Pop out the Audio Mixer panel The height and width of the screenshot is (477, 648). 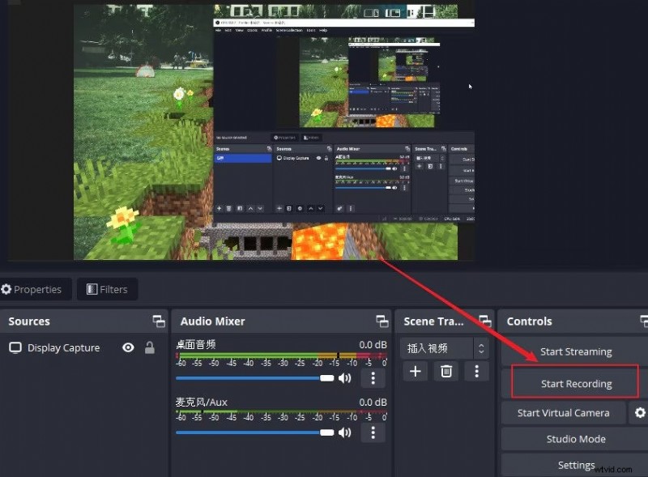pos(382,321)
